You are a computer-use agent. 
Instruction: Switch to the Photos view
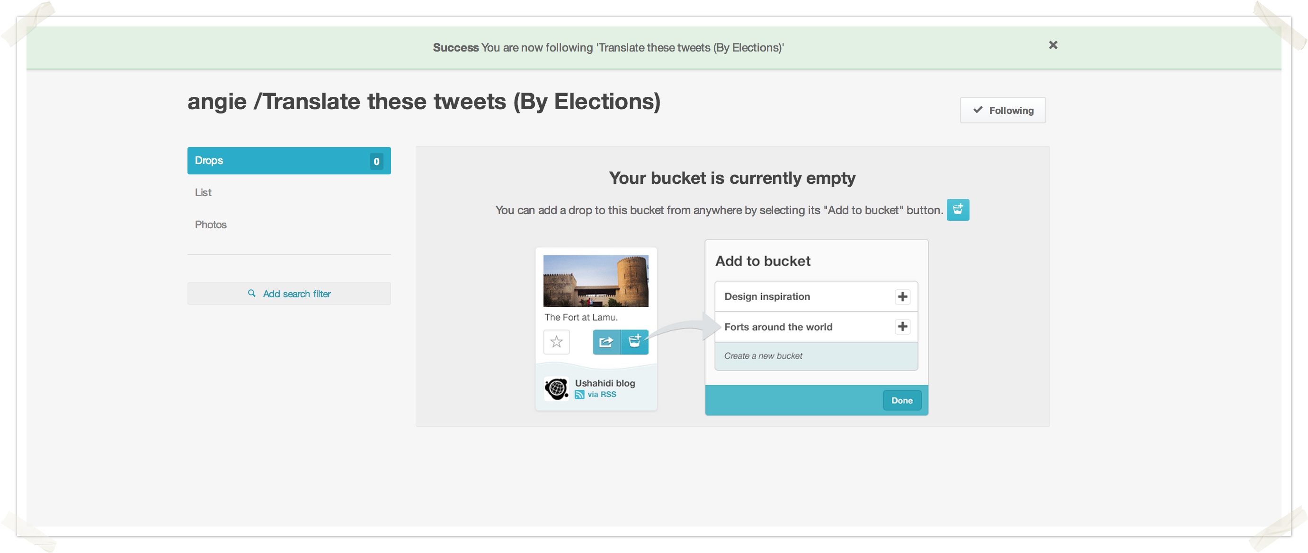click(210, 225)
